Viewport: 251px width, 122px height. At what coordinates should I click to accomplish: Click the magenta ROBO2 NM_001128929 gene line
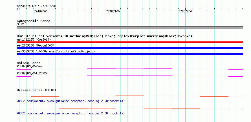tap(130, 76)
